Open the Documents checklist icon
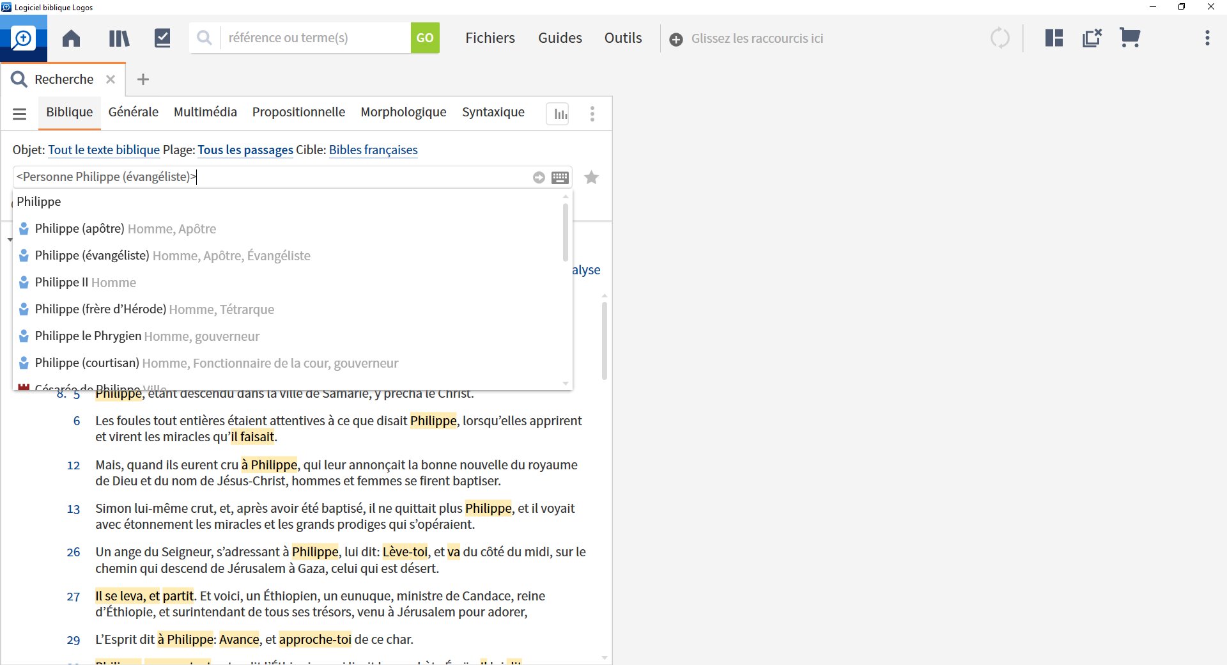Screen dimensions: 1227x665 tap(162, 38)
